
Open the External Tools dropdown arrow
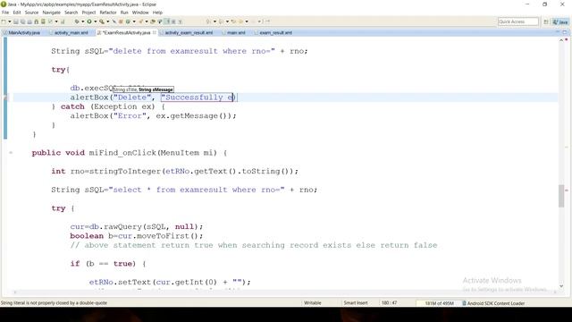107,21
